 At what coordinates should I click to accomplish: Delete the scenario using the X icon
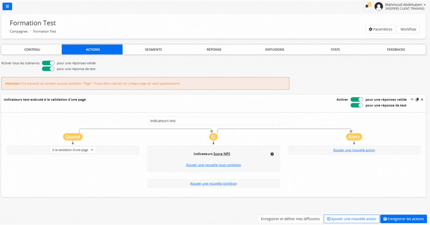[422, 100]
